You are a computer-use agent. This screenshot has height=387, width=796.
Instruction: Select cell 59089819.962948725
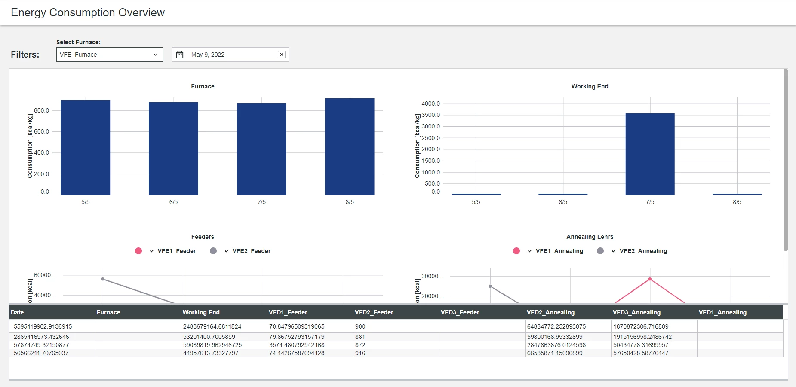coord(224,345)
